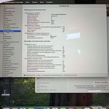
Task: Collapse the Программное обеспечение sidebar section
Action: pos(0,42)
